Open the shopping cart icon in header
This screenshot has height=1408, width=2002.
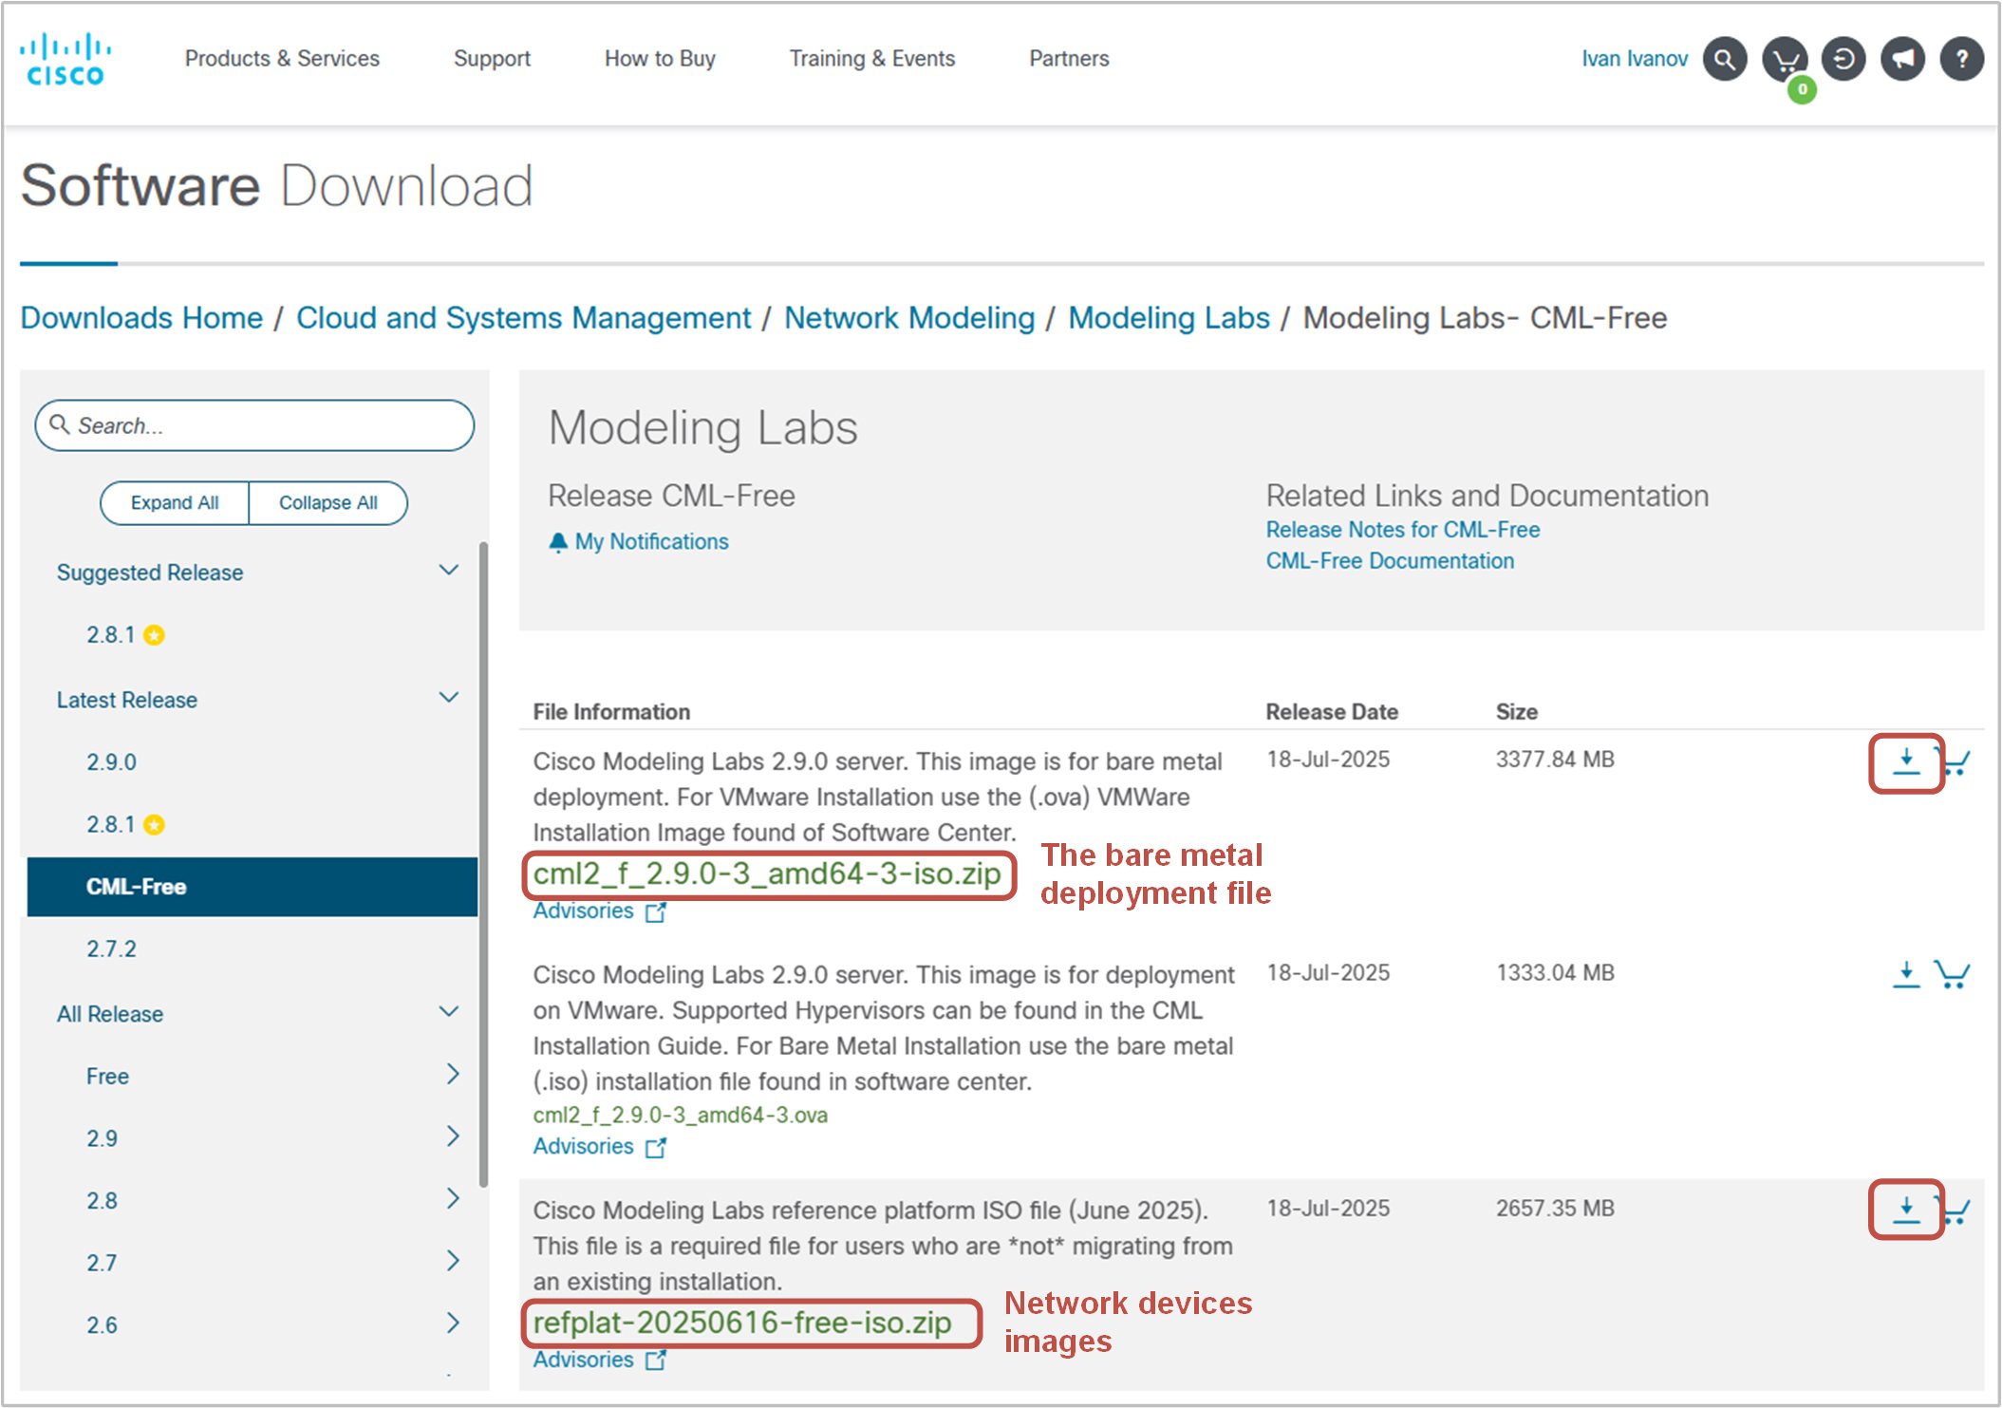(x=1785, y=59)
